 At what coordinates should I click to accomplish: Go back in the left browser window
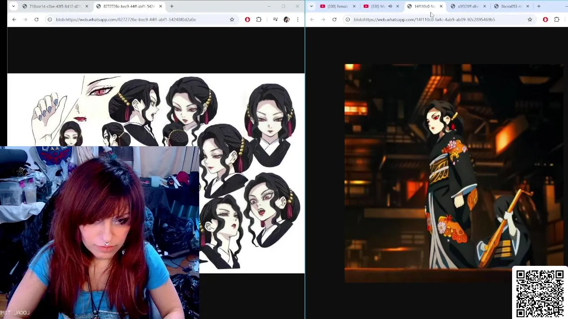(14, 19)
